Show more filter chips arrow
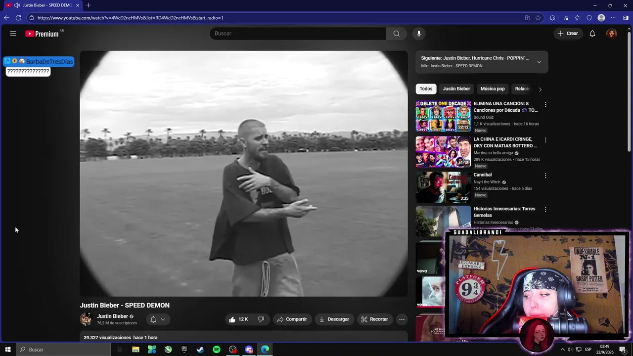 540,89
